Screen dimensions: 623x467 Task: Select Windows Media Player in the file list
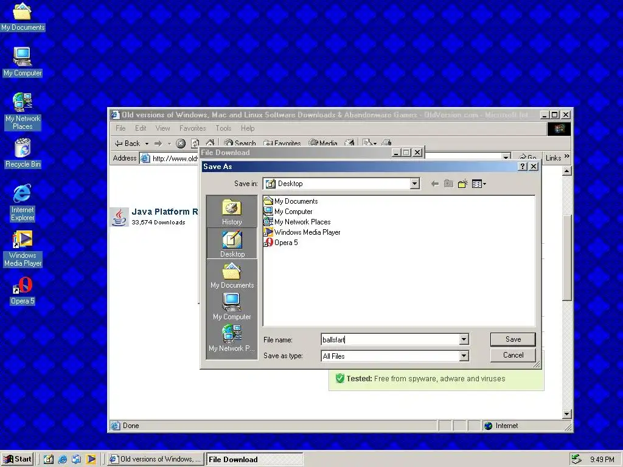tap(302, 232)
